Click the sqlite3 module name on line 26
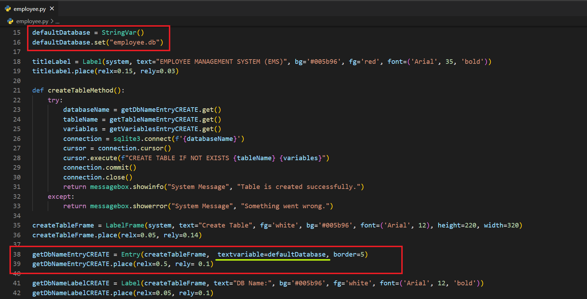Screen dimensions: 587x299 [x=127, y=139]
